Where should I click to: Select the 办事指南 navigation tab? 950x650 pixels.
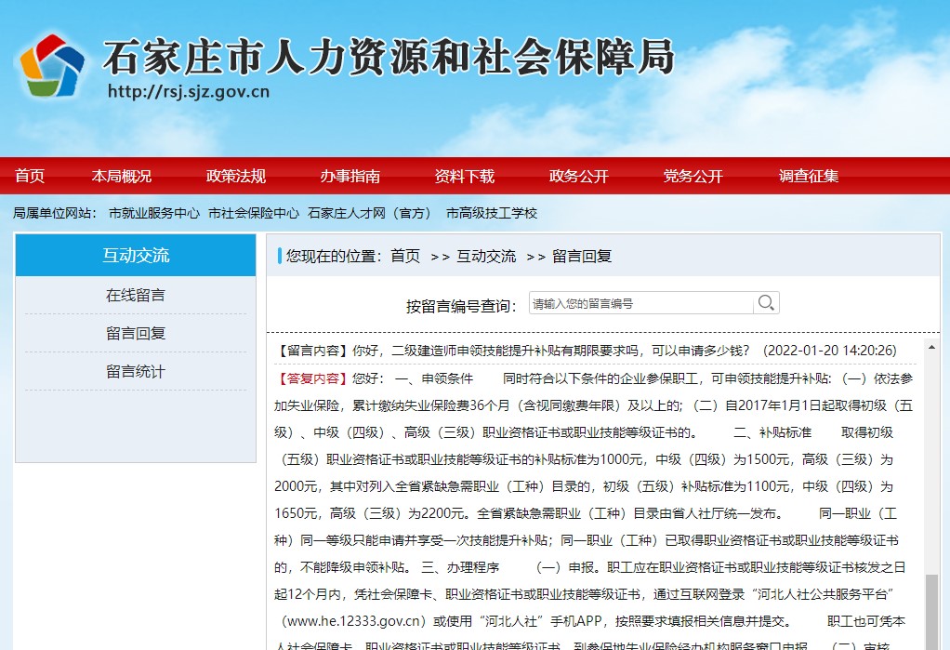pyautogui.click(x=350, y=176)
